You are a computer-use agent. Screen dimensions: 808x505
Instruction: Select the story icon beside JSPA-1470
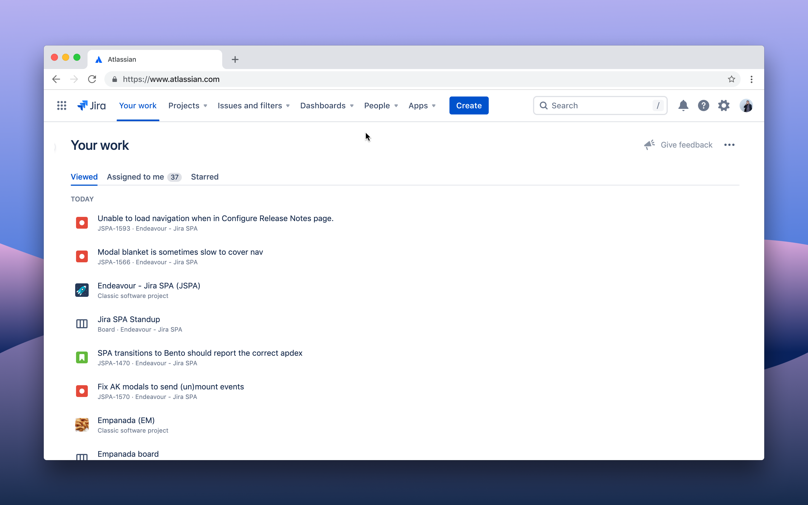82,357
